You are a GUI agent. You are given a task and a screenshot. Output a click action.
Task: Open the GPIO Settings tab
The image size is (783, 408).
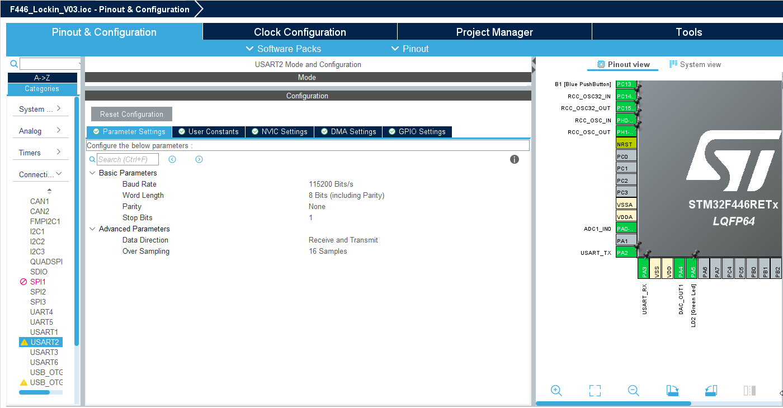417,132
